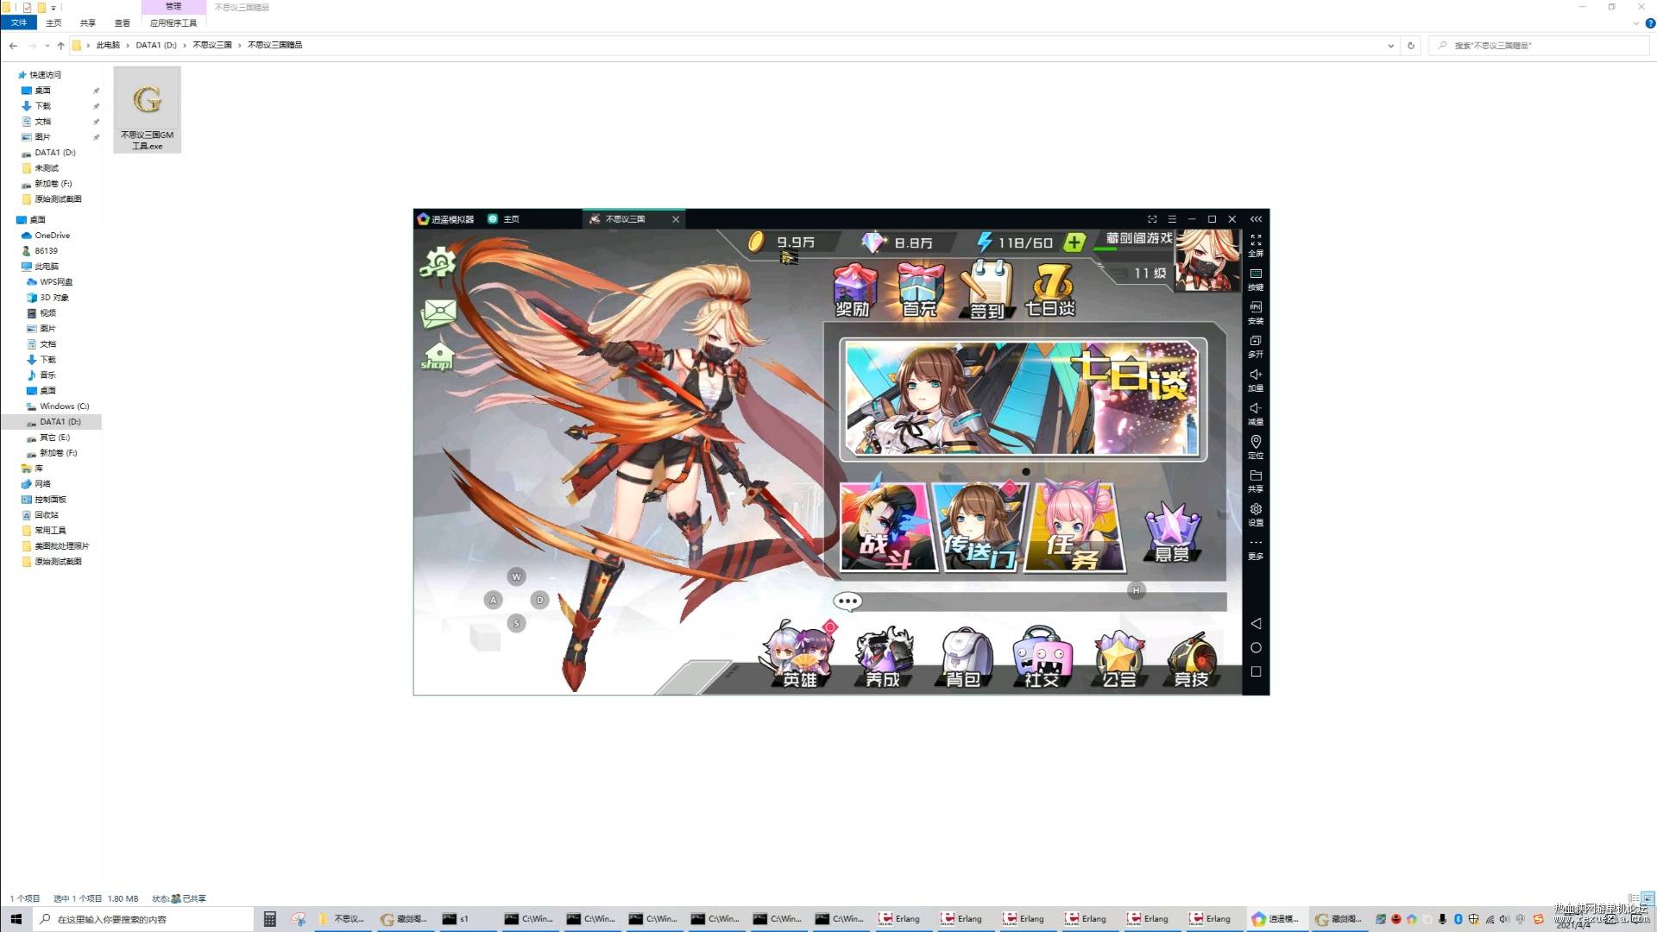This screenshot has height=932, width=1657.
Task: Open the 社交 social menu
Action: point(1043,658)
